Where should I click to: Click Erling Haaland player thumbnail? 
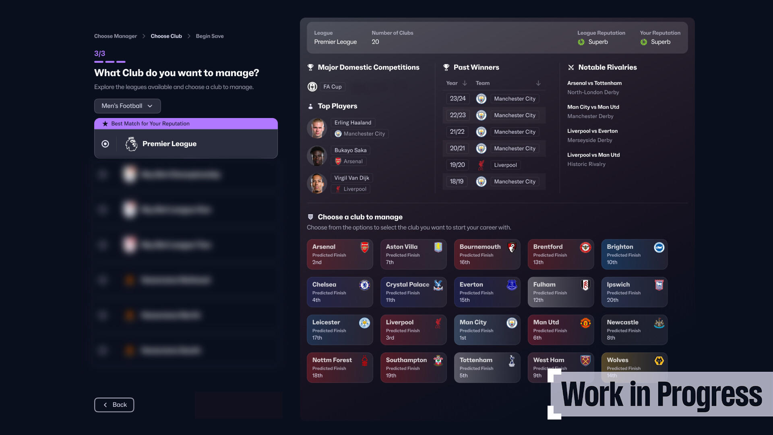[x=316, y=128]
